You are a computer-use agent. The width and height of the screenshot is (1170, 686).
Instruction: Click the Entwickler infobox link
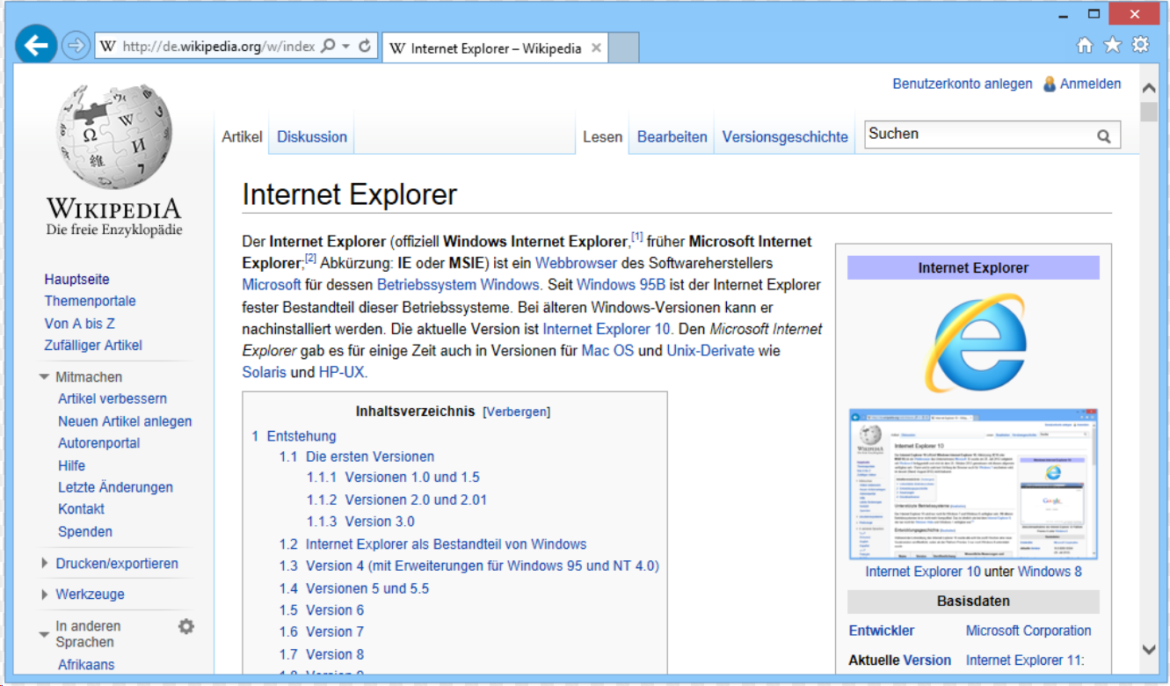[x=882, y=631]
